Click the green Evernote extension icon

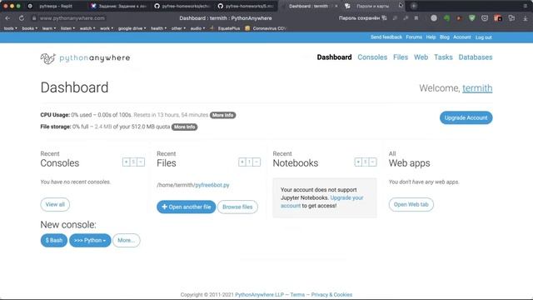coord(446,18)
